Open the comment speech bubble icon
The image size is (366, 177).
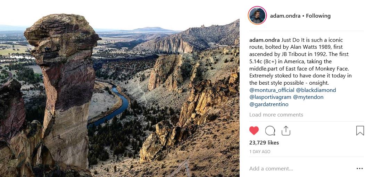[x=270, y=131]
